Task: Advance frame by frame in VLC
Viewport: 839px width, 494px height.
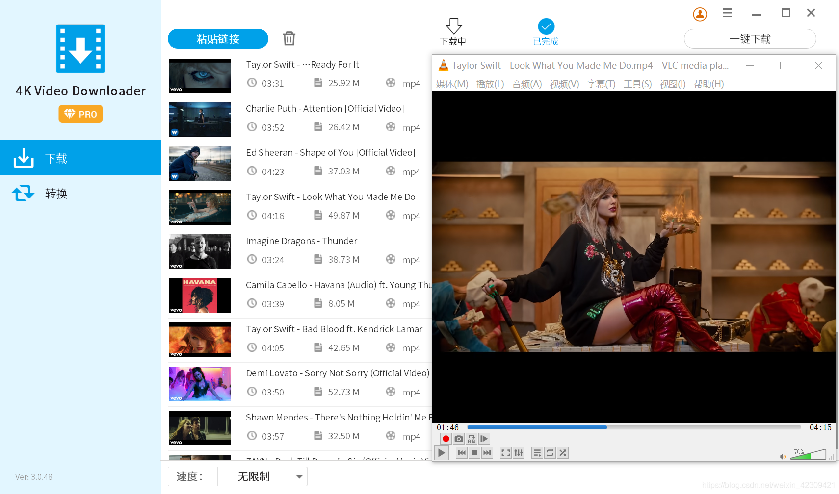Action: 484,439
